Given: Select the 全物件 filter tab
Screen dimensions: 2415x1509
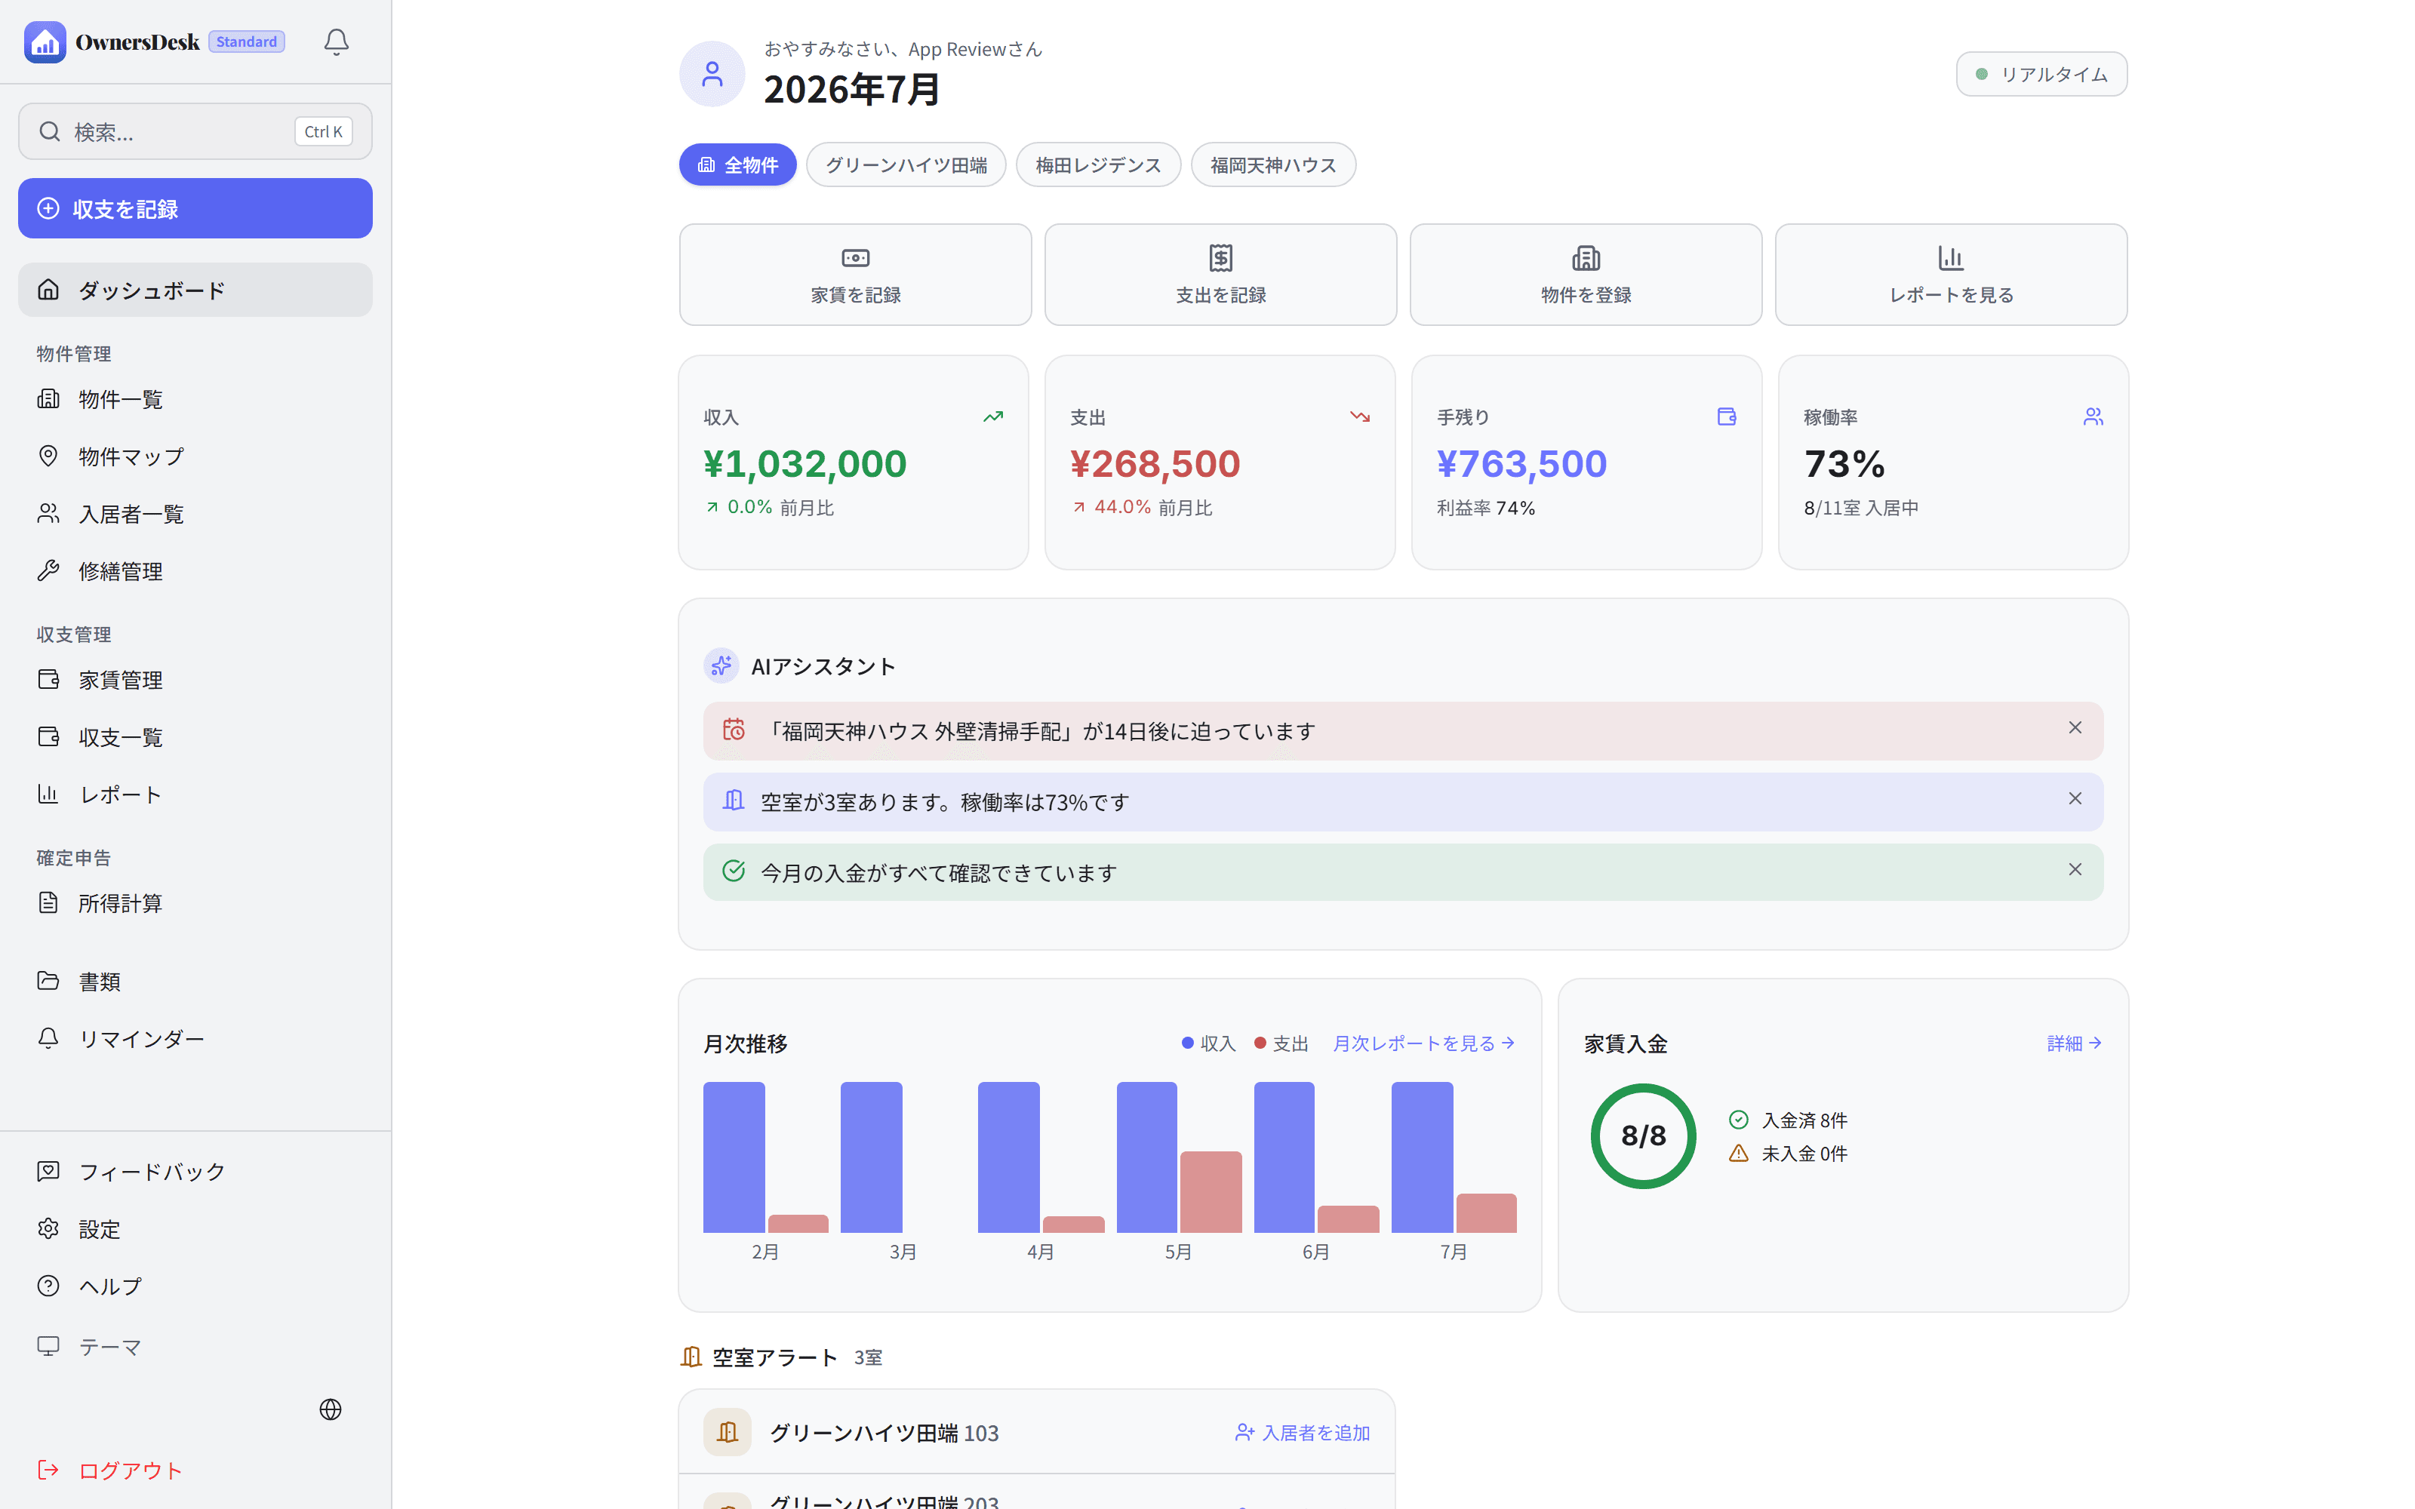Looking at the screenshot, I should click(x=737, y=164).
